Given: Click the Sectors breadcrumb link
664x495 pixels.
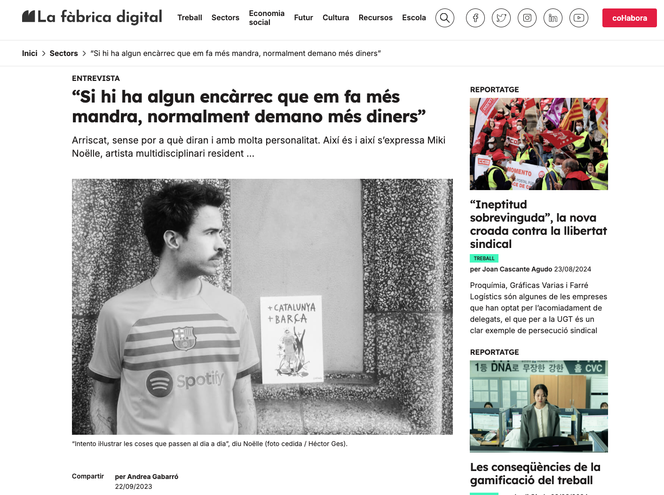Looking at the screenshot, I should coord(63,53).
